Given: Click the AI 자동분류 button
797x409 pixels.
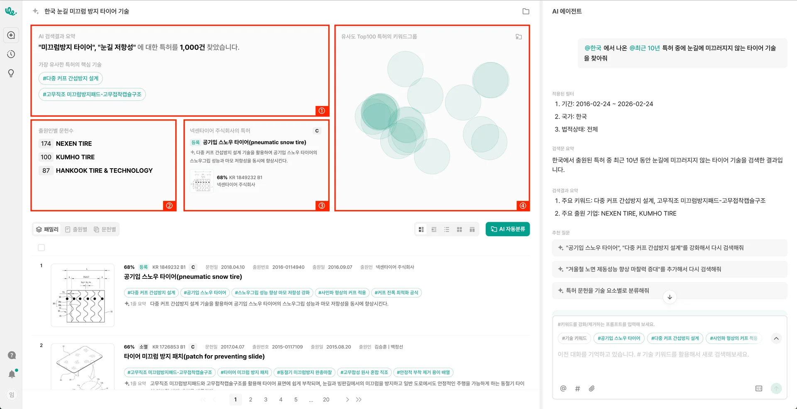Looking at the screenshot, I should pos(508,229).
